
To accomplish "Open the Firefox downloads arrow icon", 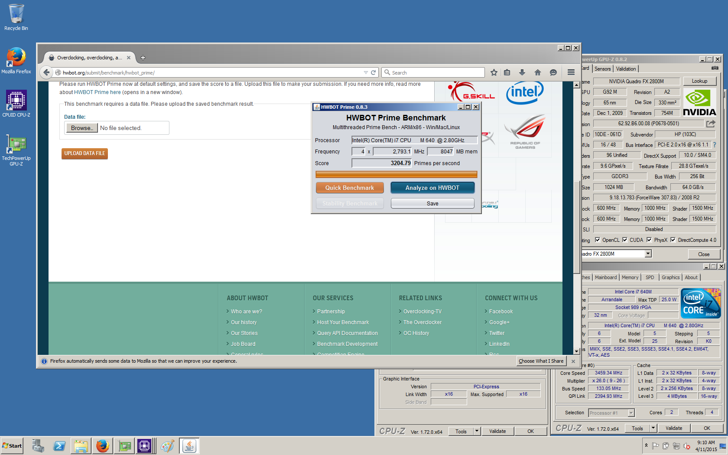I will tap(522, 72).
